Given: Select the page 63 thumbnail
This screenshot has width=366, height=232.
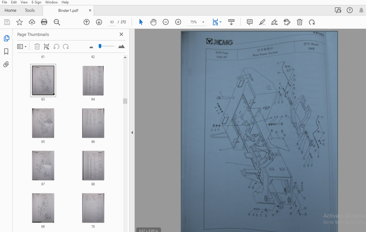Looking at the screenshot, I should coord(43,80).
